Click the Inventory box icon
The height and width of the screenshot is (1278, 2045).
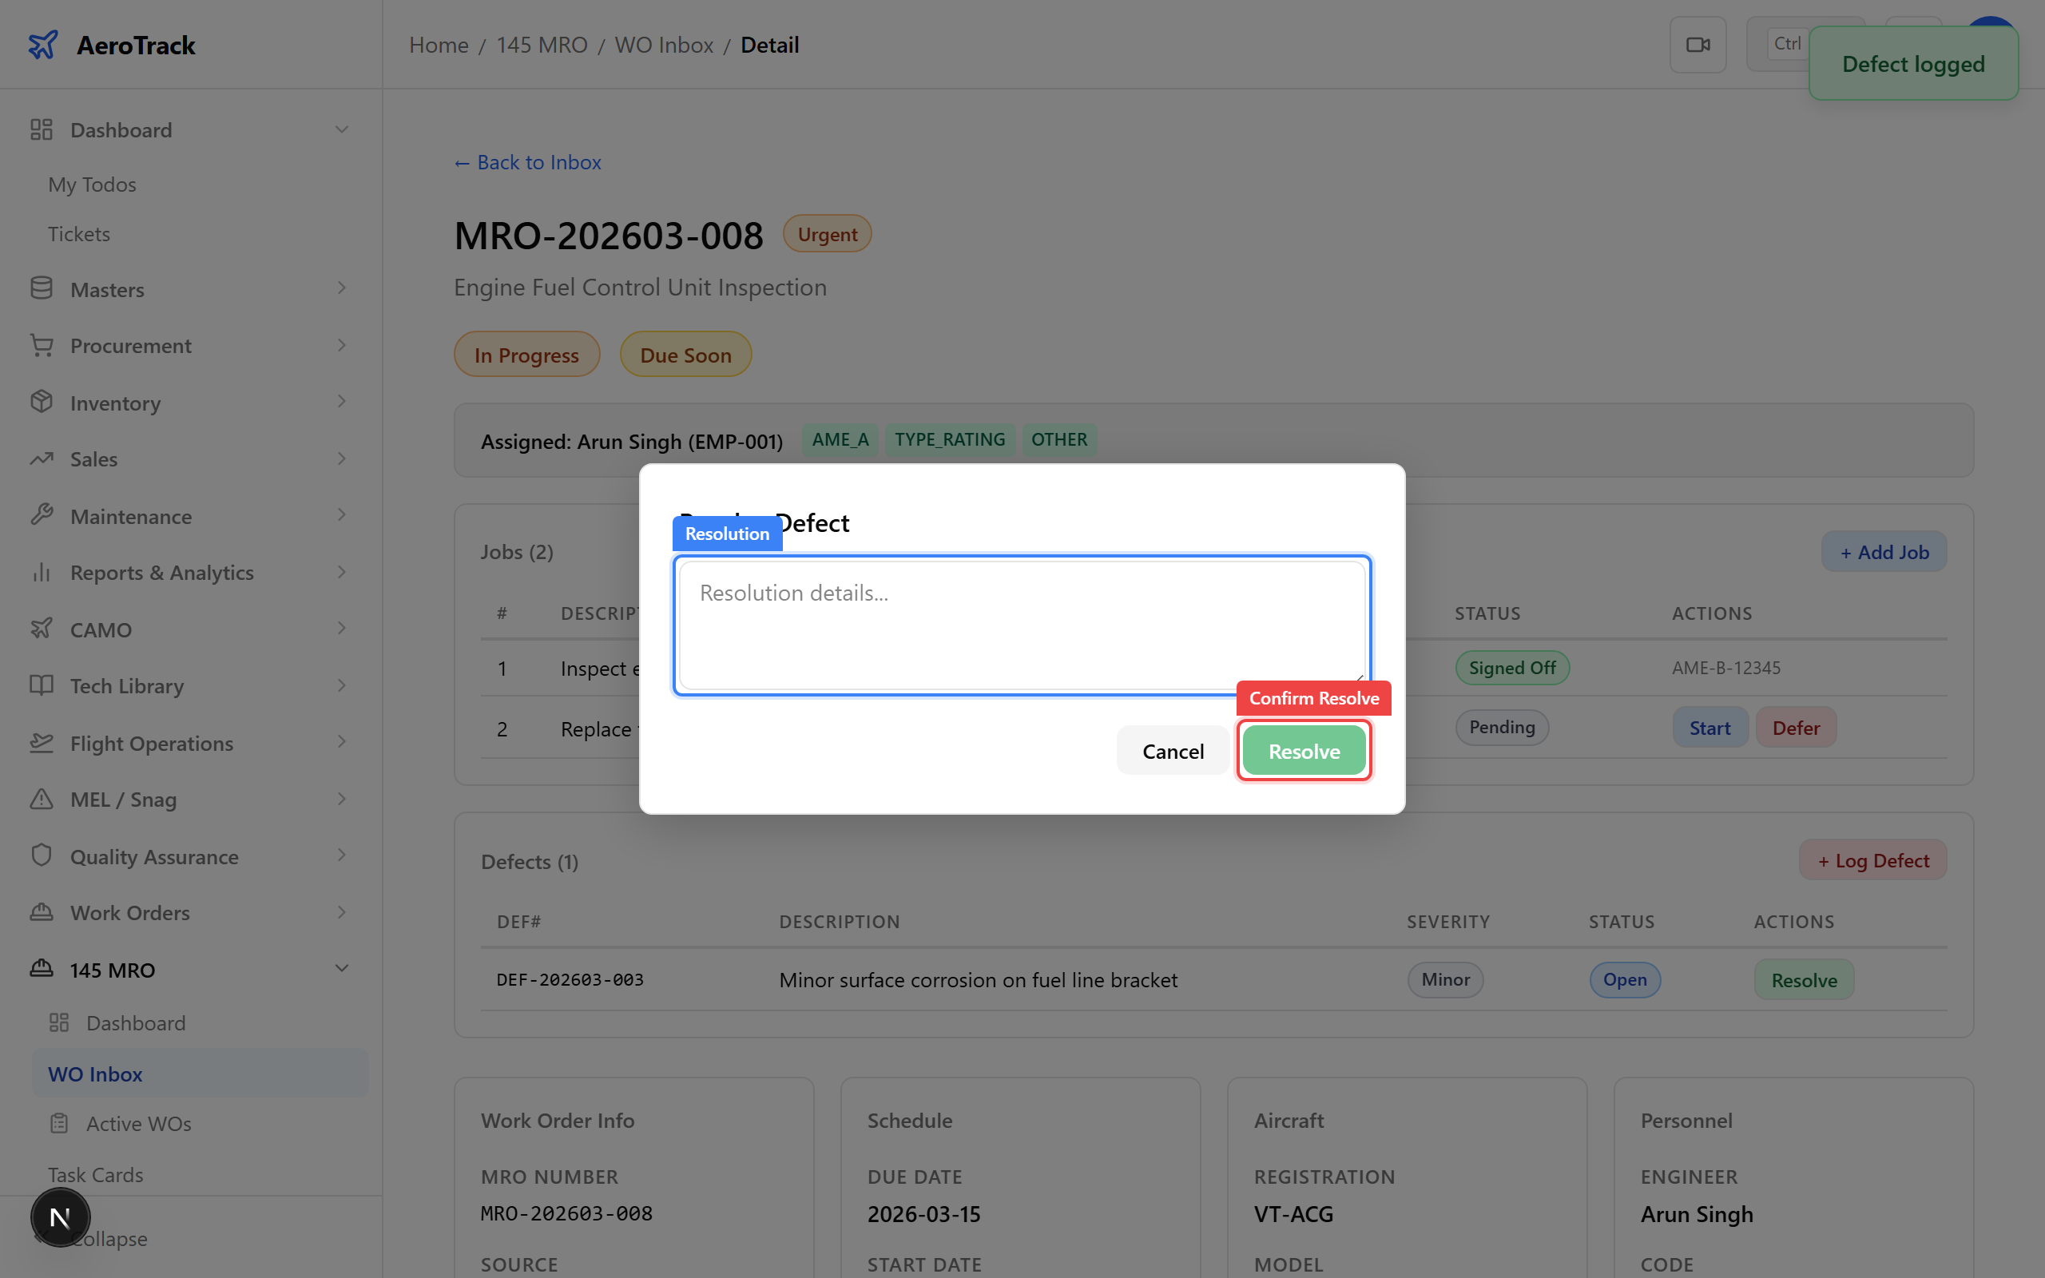coord(42,402)
